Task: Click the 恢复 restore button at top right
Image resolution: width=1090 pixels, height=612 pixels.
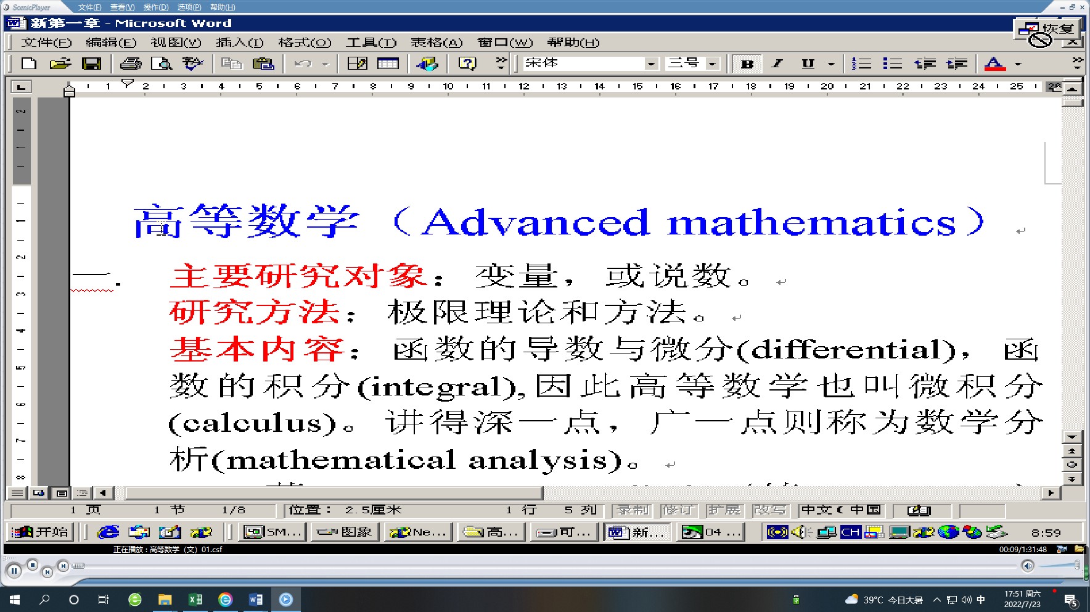Action: 1049,30
